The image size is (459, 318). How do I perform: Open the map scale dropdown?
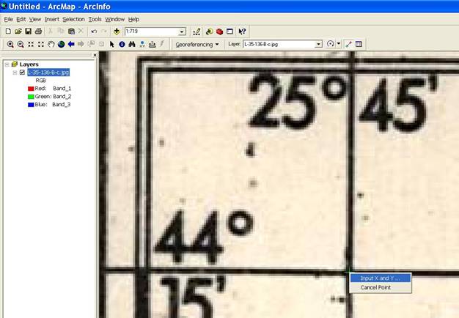182,32
